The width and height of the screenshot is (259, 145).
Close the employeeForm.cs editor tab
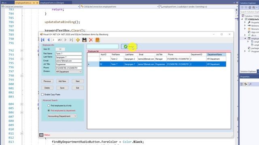(37, 3)
